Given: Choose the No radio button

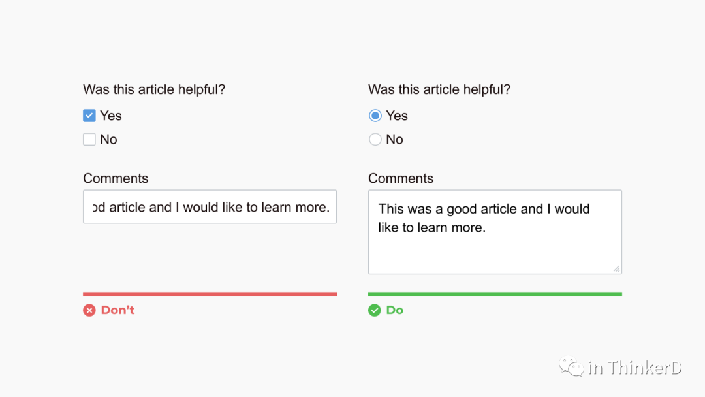Looking at the screenshot, I should (375, 139).
